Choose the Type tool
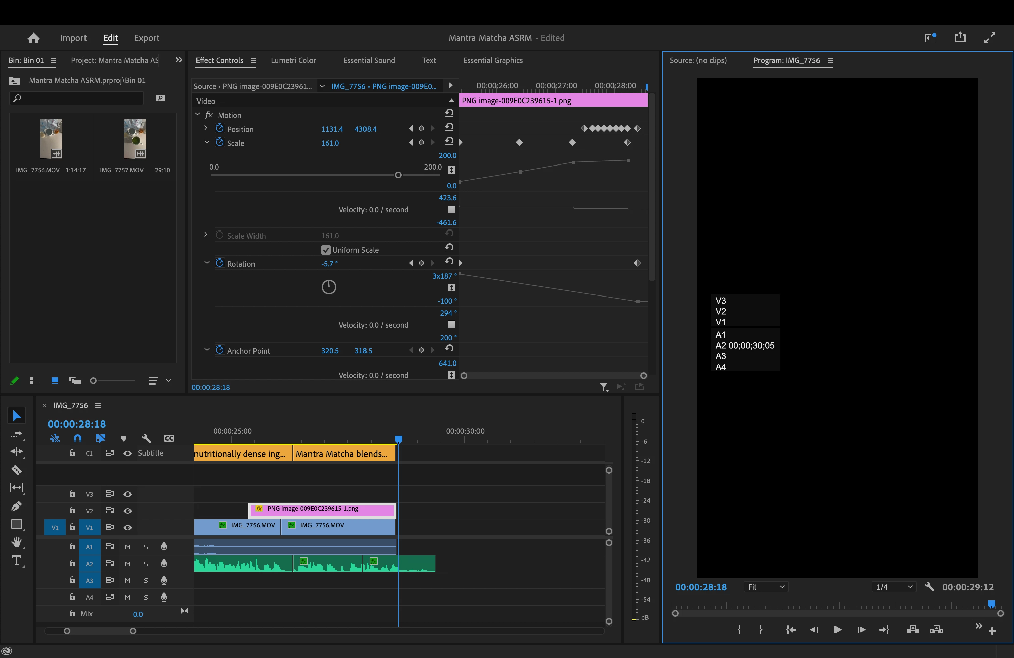This screenshot has height=658, width=1014. [x=17, y=560]
